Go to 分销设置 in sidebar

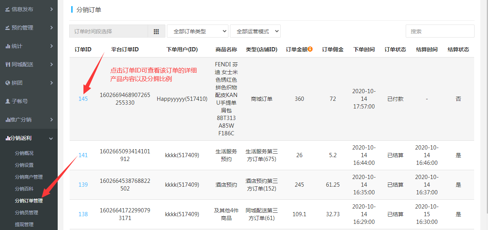(24, 165)
